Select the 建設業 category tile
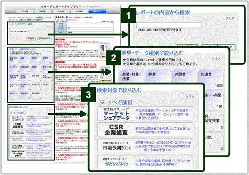249x175 pixels. pos(184,76)
